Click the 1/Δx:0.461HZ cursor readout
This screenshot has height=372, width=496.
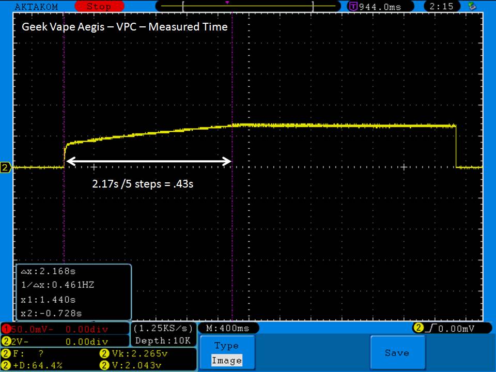tap(57, 285)
